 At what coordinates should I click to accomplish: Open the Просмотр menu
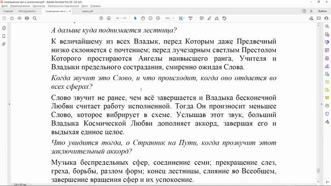pyautogui.click(x=39, y=6)
